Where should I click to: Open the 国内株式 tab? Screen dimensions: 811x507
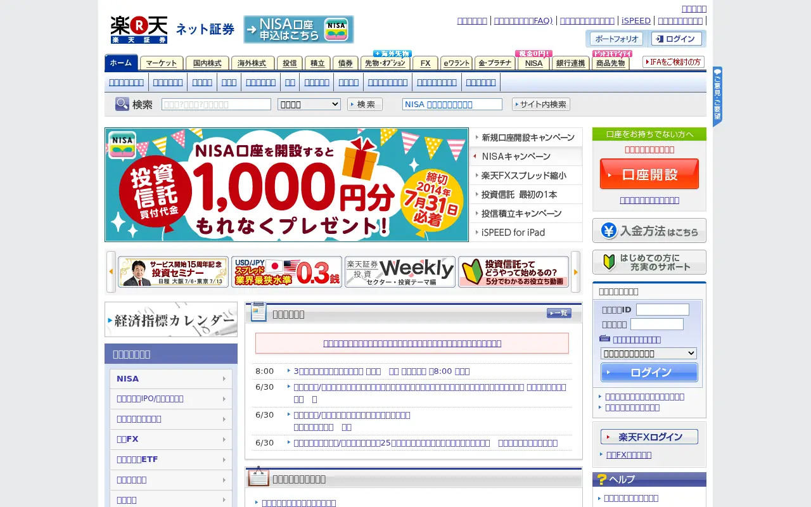(x=207, y=63)
